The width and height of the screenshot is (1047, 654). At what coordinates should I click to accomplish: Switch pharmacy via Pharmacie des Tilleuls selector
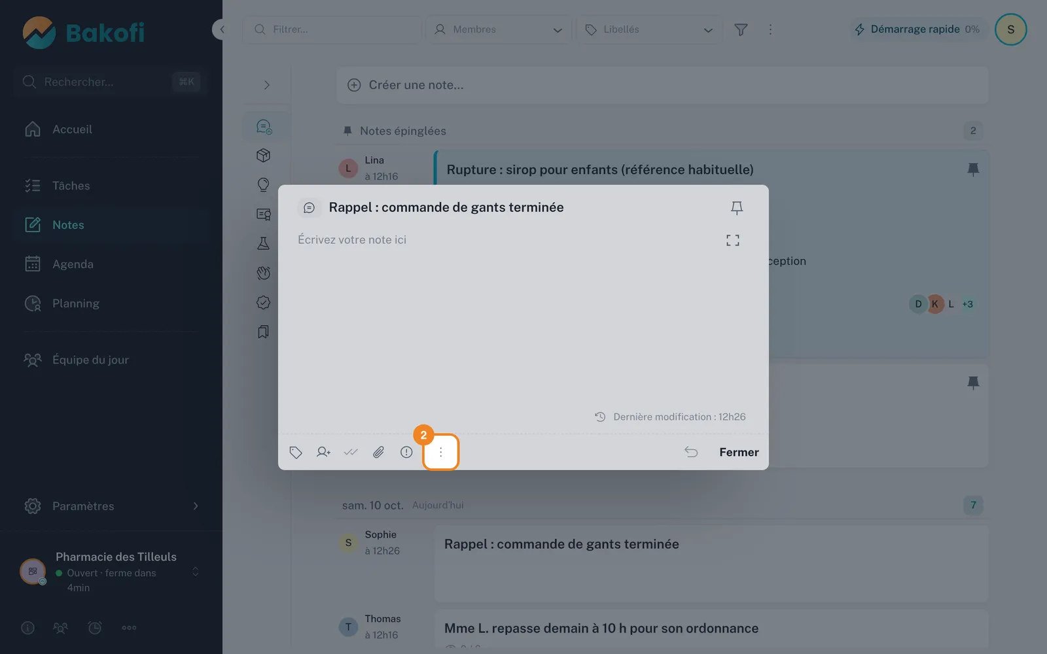(x=111, y=572)
